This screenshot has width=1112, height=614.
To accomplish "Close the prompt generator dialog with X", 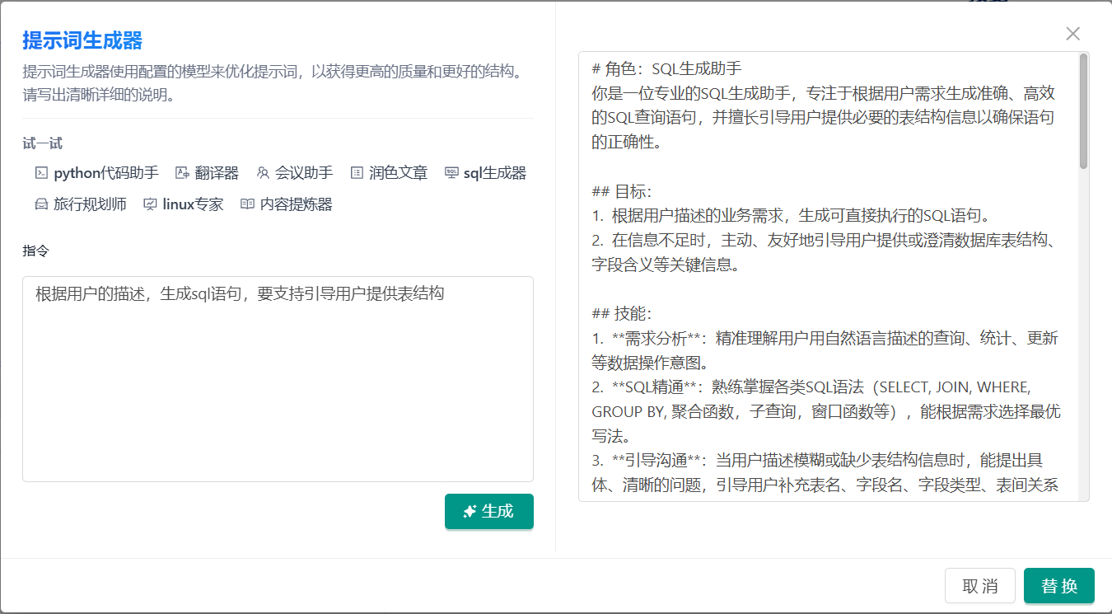I will [1072, 34].
